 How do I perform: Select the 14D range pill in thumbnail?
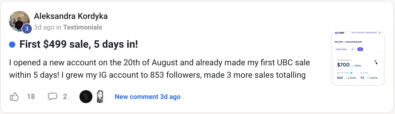[360, 49]
